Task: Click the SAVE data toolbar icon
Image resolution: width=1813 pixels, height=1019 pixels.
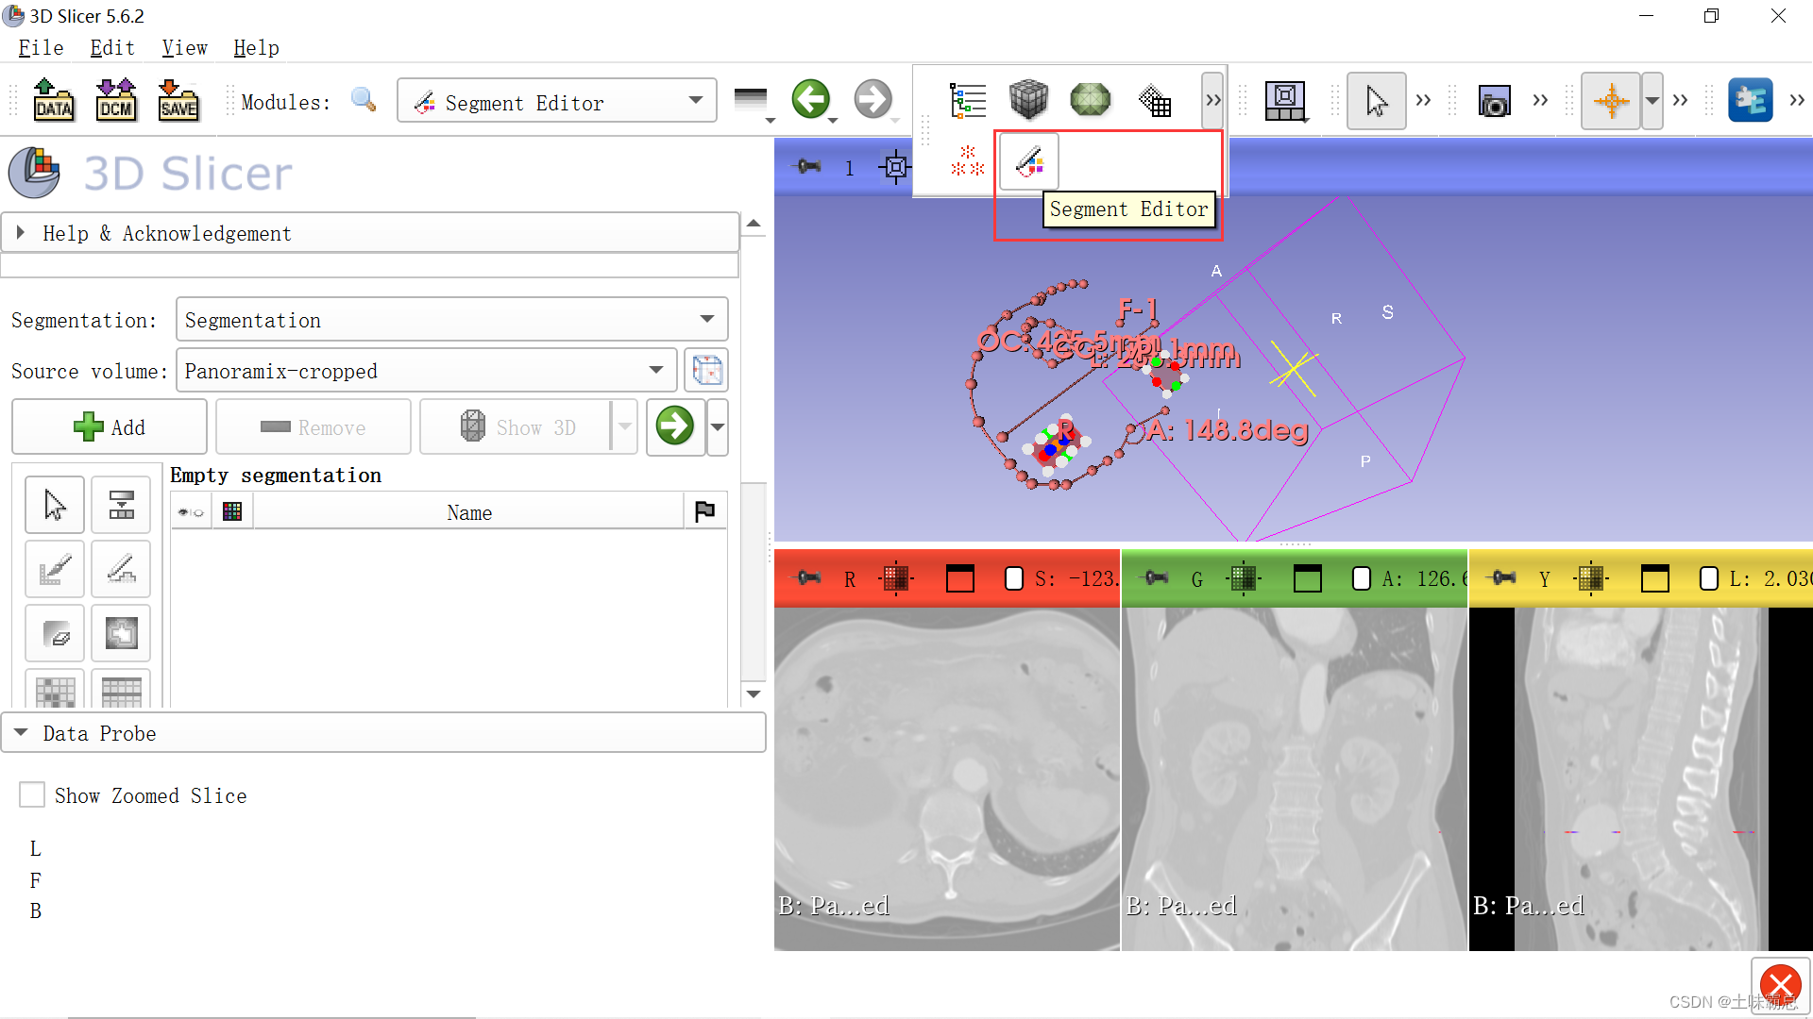Action: 178,100
